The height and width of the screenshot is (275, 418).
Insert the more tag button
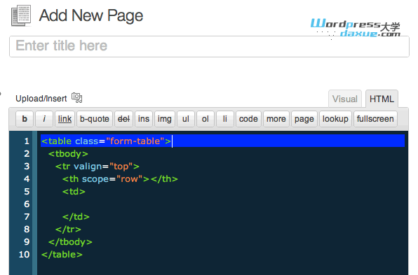click(276, 119)
